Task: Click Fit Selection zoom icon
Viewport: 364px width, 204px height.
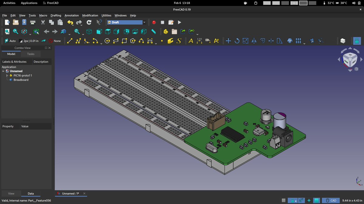Action: [15, 31]
